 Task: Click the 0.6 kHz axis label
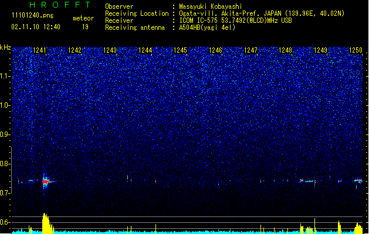point(5,222)
